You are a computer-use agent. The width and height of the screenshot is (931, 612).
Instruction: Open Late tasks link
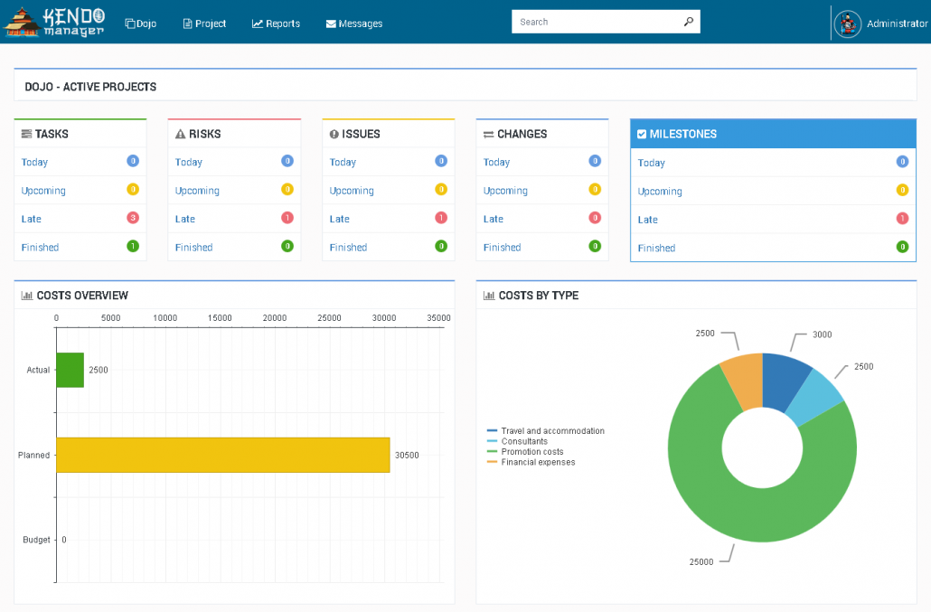(x=32, y=219)
